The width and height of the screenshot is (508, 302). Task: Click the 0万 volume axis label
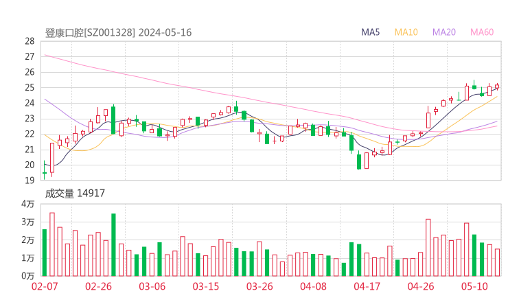coord(28,276)
